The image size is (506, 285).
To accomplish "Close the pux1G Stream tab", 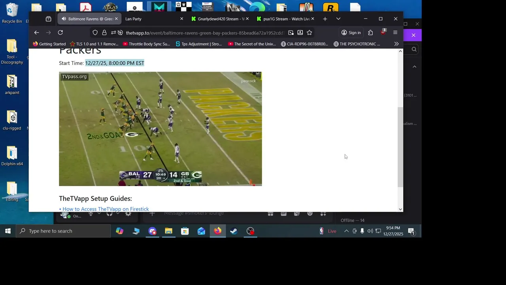I will click(x=312, y=19).
